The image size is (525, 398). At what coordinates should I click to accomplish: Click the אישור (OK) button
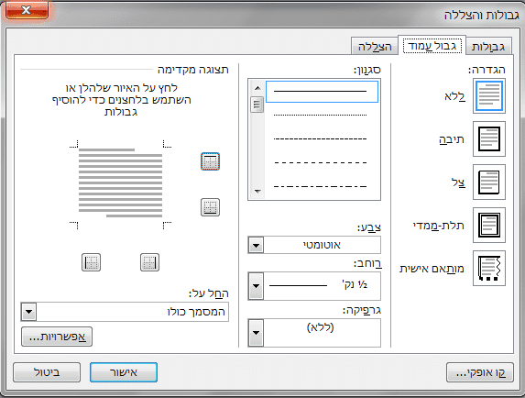[x=124, y=372]
